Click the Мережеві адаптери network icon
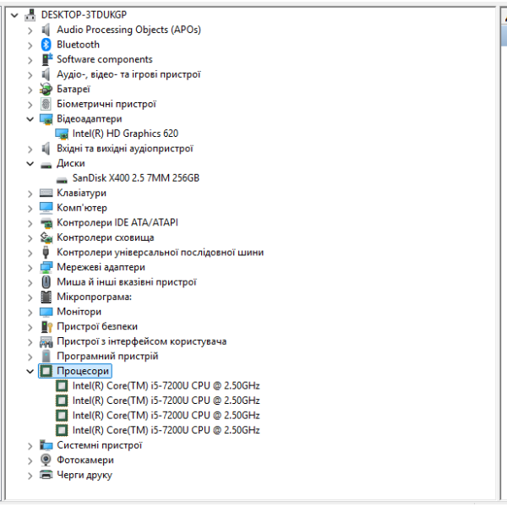Screen dimensions: 507x507 46,267
